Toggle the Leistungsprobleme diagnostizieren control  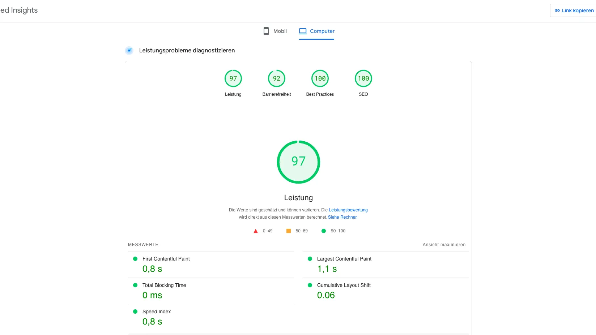129,50
